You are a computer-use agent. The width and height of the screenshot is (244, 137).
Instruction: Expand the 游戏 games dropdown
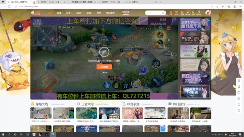click(x=89, y=13)
